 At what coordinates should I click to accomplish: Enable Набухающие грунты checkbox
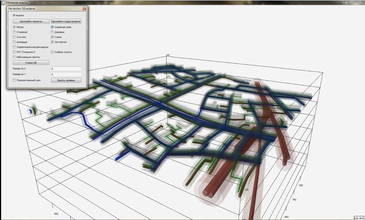[x=14, y=57]
